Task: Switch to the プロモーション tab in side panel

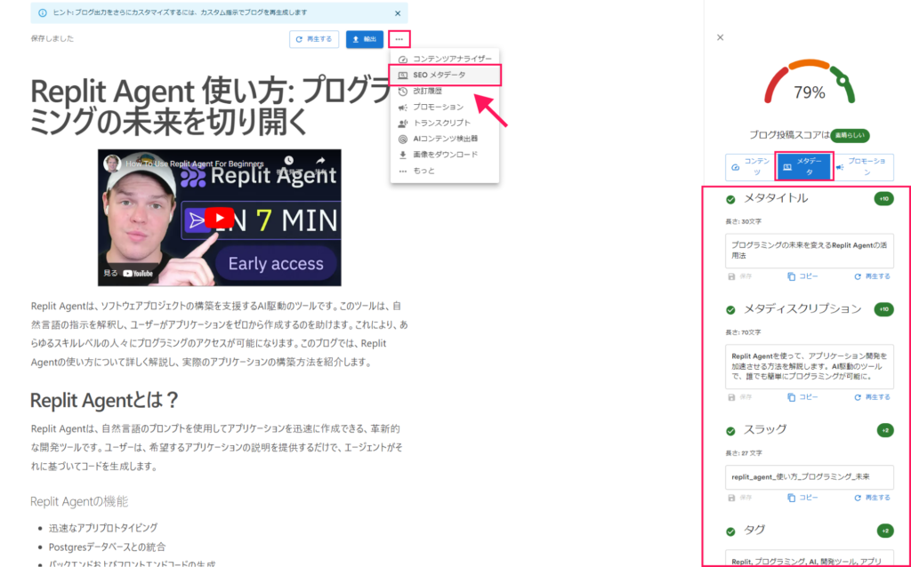Action: [864, 167]
